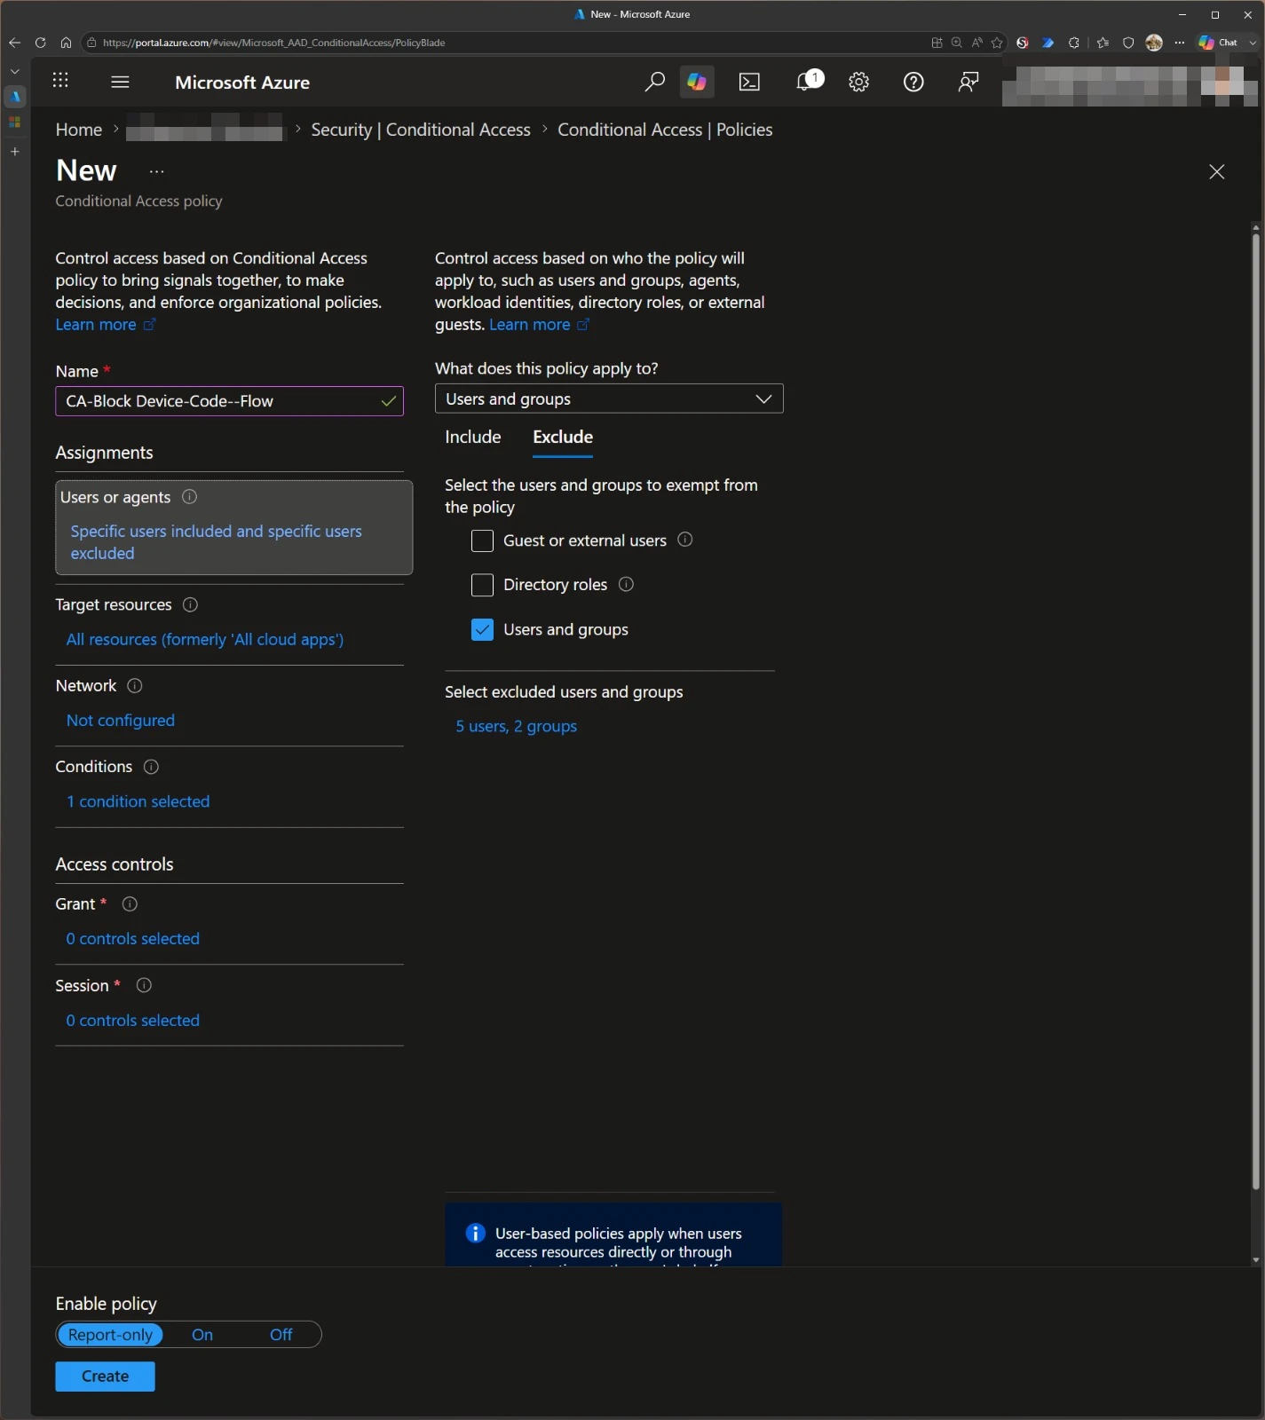Go to the browser home page icon
Image resolution: width=1265 pixels, height=1420 pixels.
pos(66,43)
